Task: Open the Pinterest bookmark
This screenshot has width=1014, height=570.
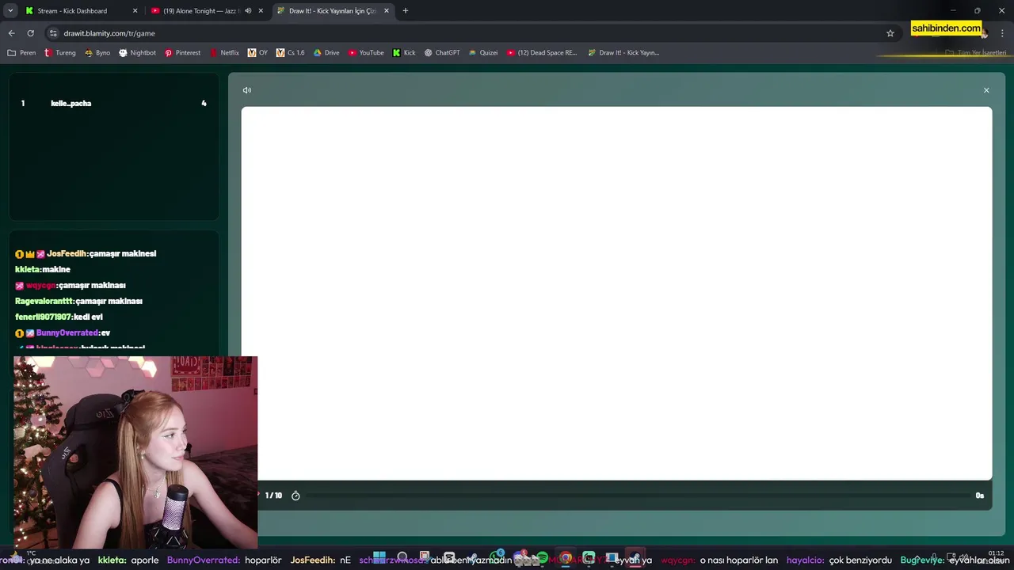Action: click(182, 53)
